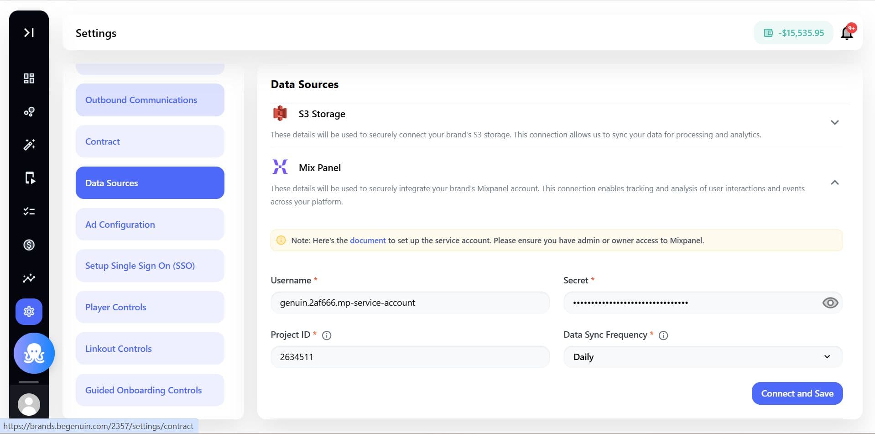Open the analytics trend icon in sidebar
Image resolution: width=875 pixels, height=434 pixels.
coord(29,278)
